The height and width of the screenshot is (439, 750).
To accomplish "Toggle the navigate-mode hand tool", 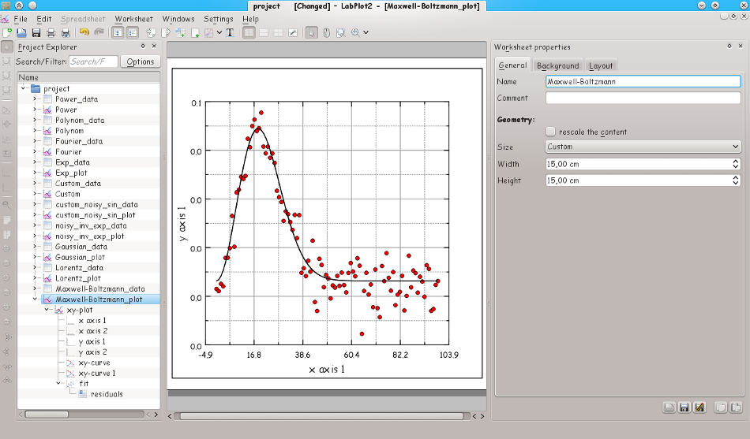I will [326, 32].
